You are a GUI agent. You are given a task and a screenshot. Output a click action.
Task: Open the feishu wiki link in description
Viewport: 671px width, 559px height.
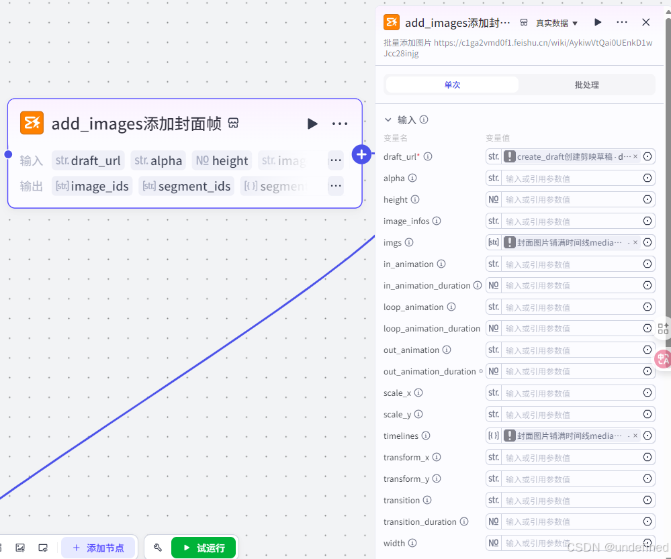[x=518, y=48]
